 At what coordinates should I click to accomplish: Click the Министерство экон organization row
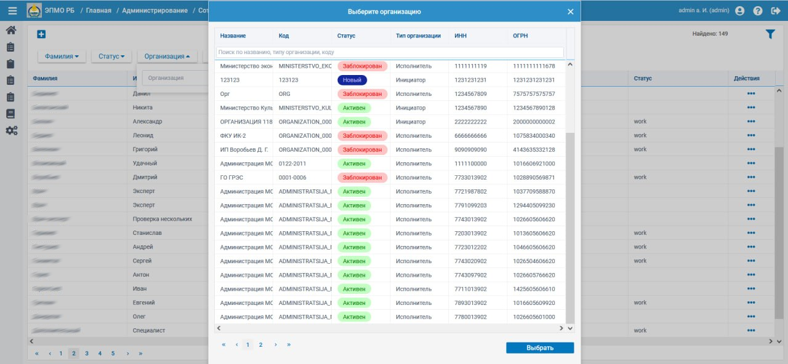pos(390,66)
